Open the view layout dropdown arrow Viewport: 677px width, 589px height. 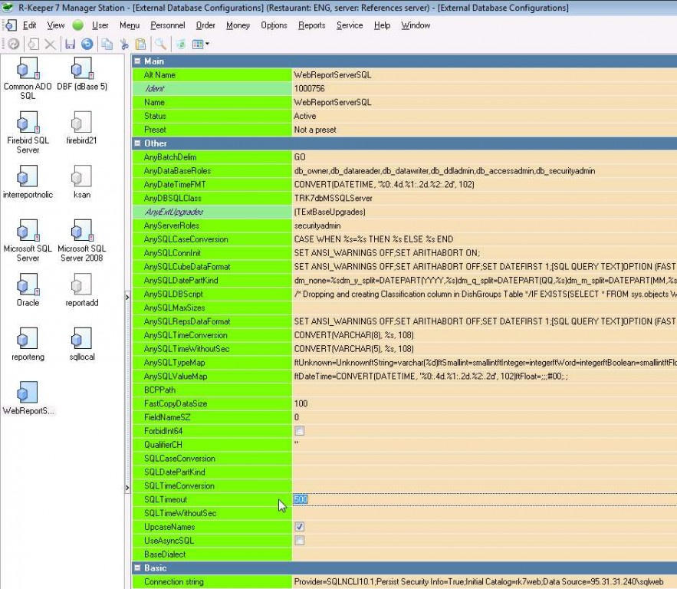tap(207, 44)
